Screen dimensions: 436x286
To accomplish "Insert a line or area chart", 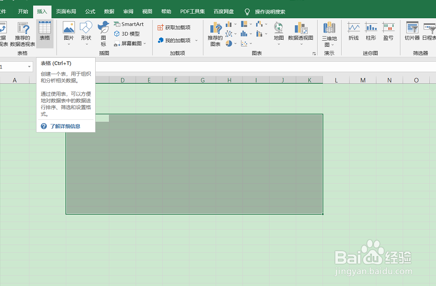I will [229, 34].
